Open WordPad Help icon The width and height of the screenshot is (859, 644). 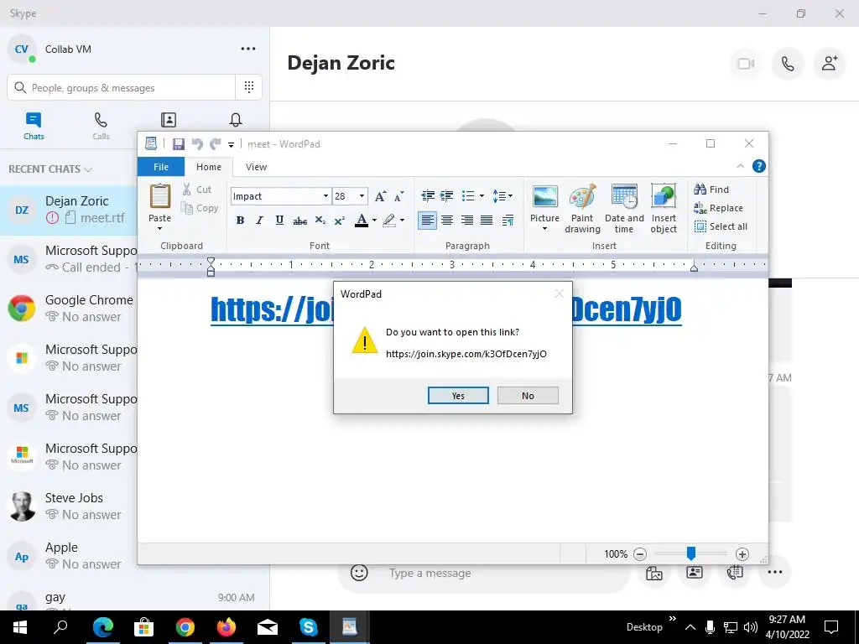tap(758, 166)
